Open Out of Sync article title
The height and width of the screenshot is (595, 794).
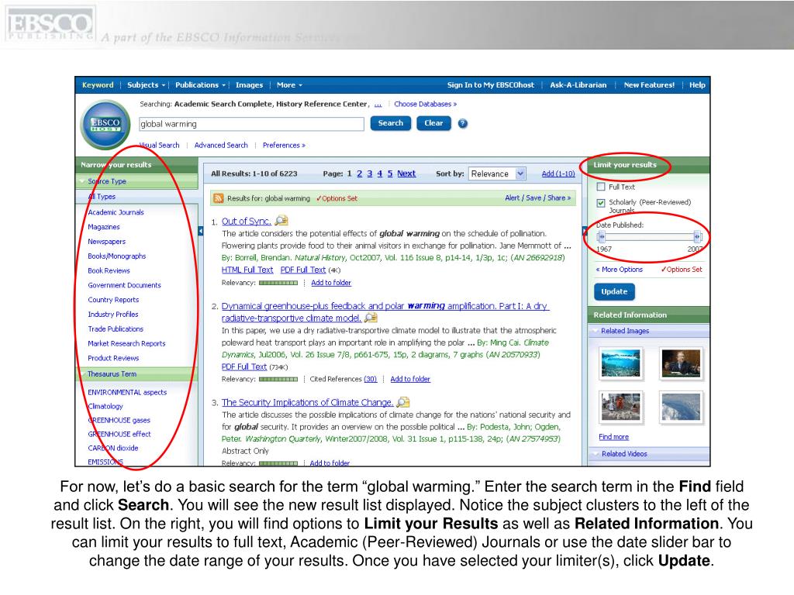246,221
